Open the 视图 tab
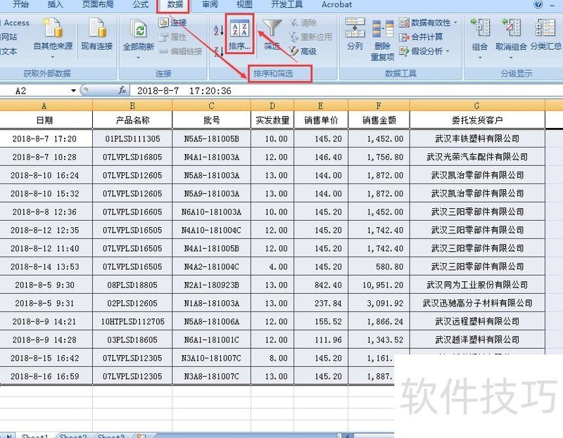563x438 pixels. click(x=244, y=5)
